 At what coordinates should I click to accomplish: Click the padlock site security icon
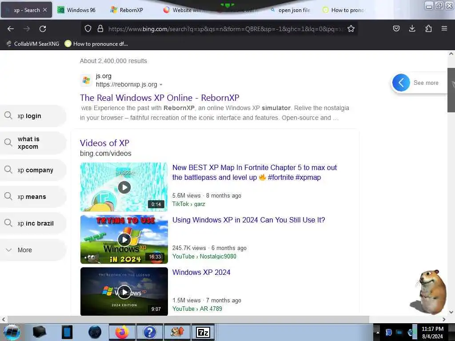(x=100, y=28)
